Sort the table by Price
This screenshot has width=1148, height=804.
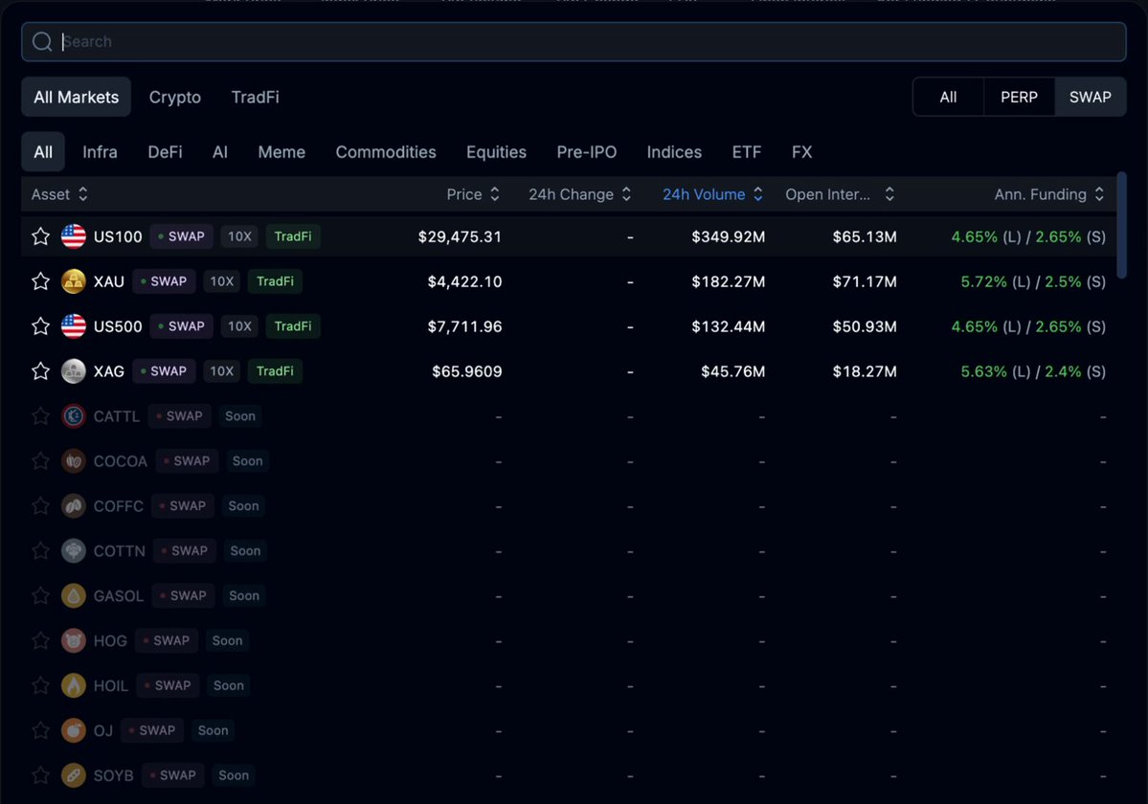(x=473, y=194)
